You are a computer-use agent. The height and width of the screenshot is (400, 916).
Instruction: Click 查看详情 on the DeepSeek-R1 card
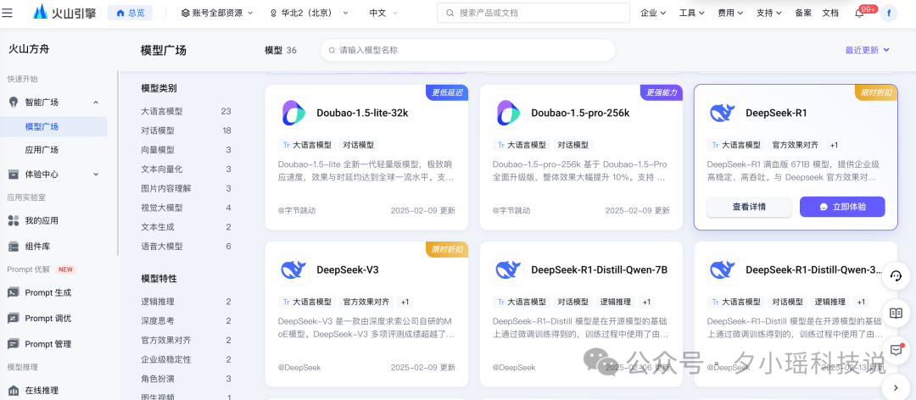(x=750, y=207)
